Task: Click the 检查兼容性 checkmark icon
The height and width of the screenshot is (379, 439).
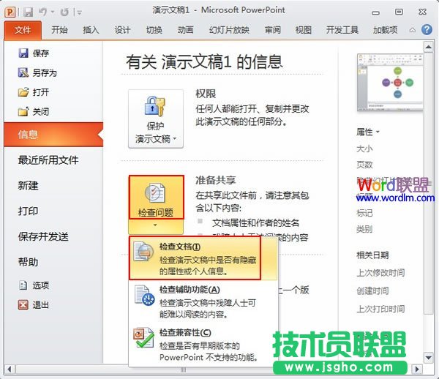Action: [143, 338]
